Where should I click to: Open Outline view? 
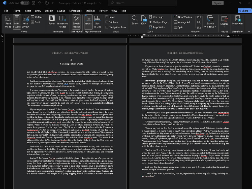click(x=37, y=17)
